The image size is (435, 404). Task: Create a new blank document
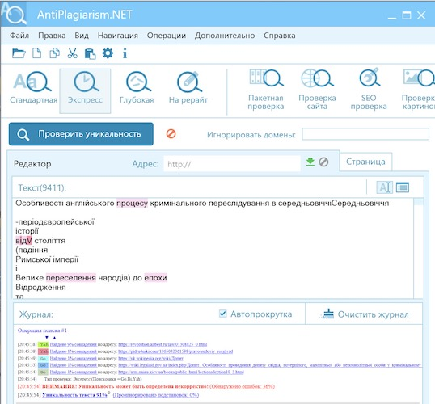[x=37, y=53]
